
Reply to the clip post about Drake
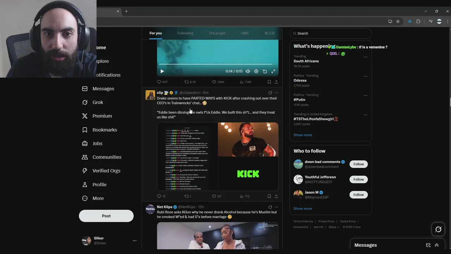(x=161, y=196)
